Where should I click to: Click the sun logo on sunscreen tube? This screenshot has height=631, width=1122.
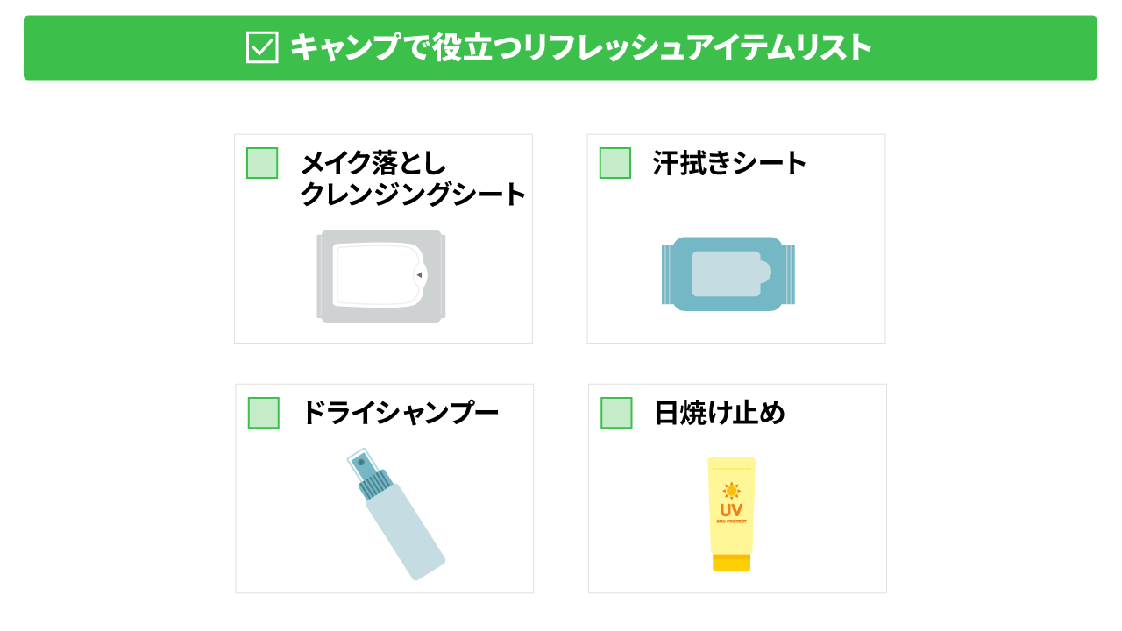coord(731,491)
